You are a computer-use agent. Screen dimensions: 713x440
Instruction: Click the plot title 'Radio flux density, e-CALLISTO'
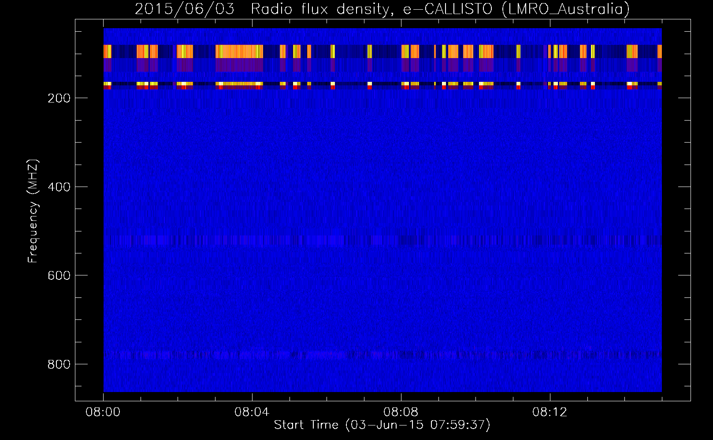(371, 9)
